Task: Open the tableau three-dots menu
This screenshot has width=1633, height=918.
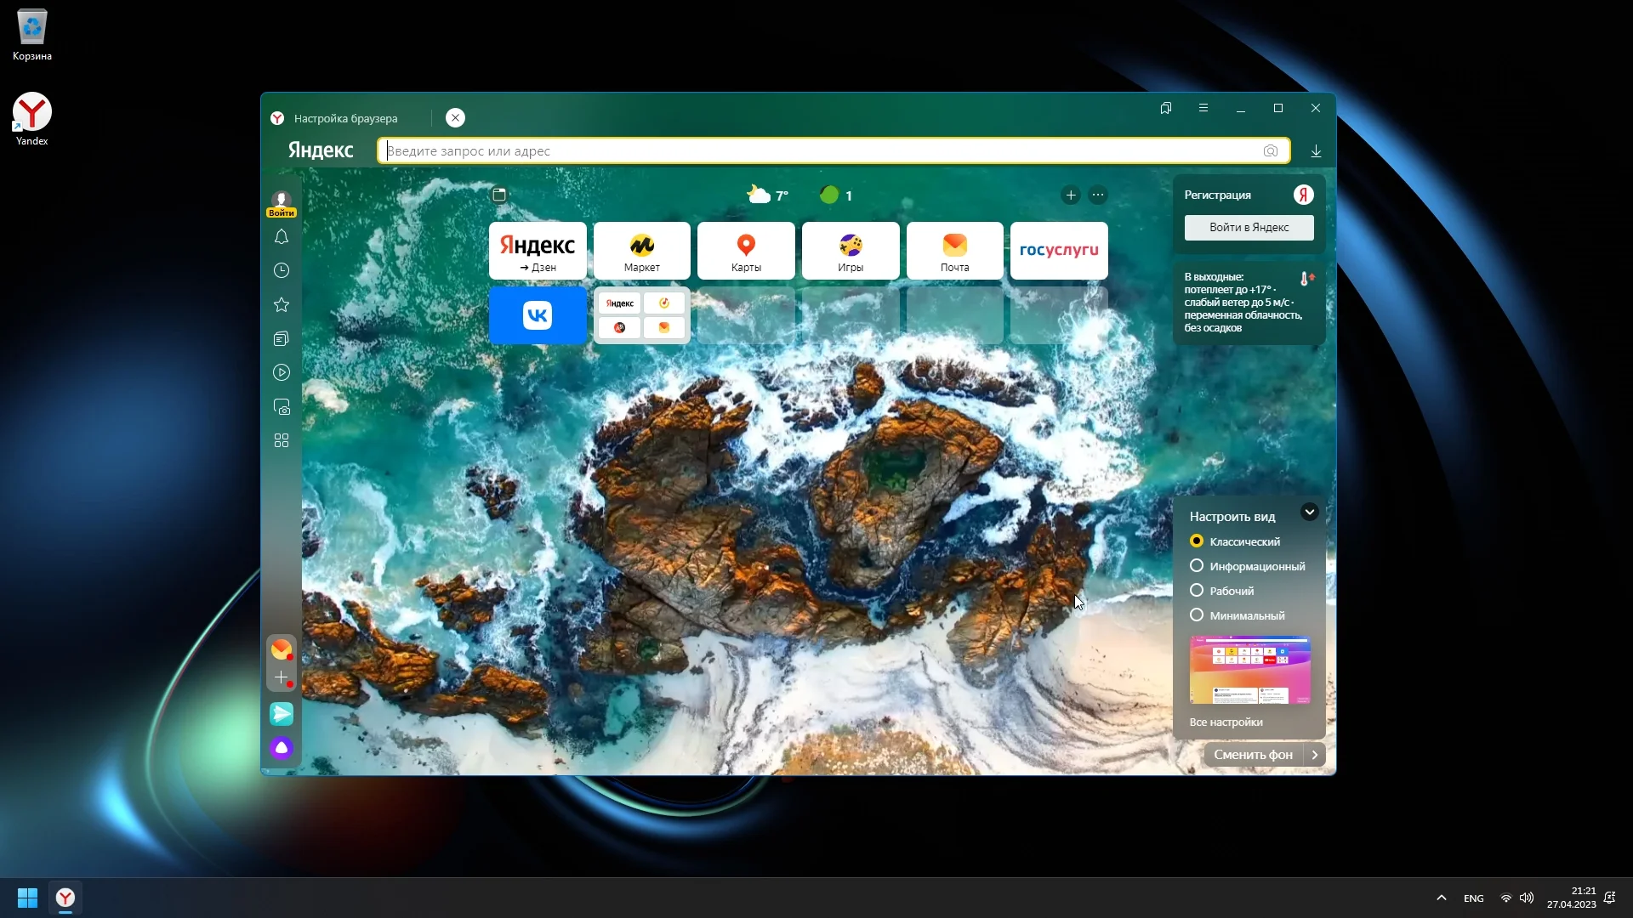Action: [x=1098, y=195]
